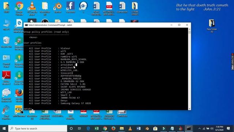Click the Command Prompt scrollbar up arrow
Screen dimensions: 234x132
[x=189, y=29]
